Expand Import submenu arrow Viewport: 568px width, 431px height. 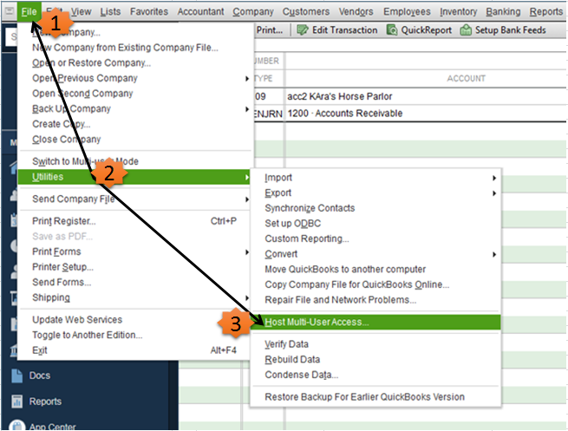click(493, 178)
